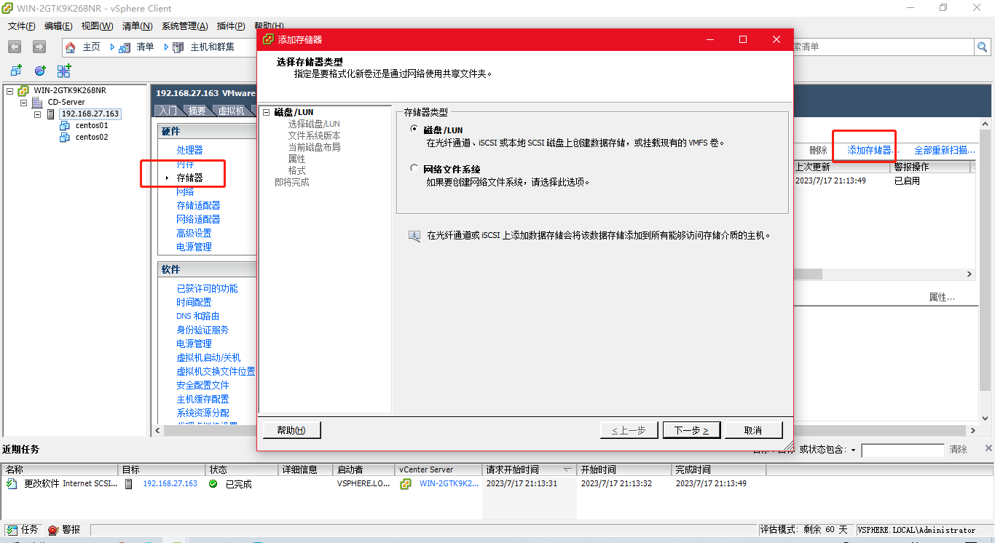Image resolution: width=995 pixels, height=543 pixels.
Task: Click the 取消 button in the wizard
Action: click(753, 430)
